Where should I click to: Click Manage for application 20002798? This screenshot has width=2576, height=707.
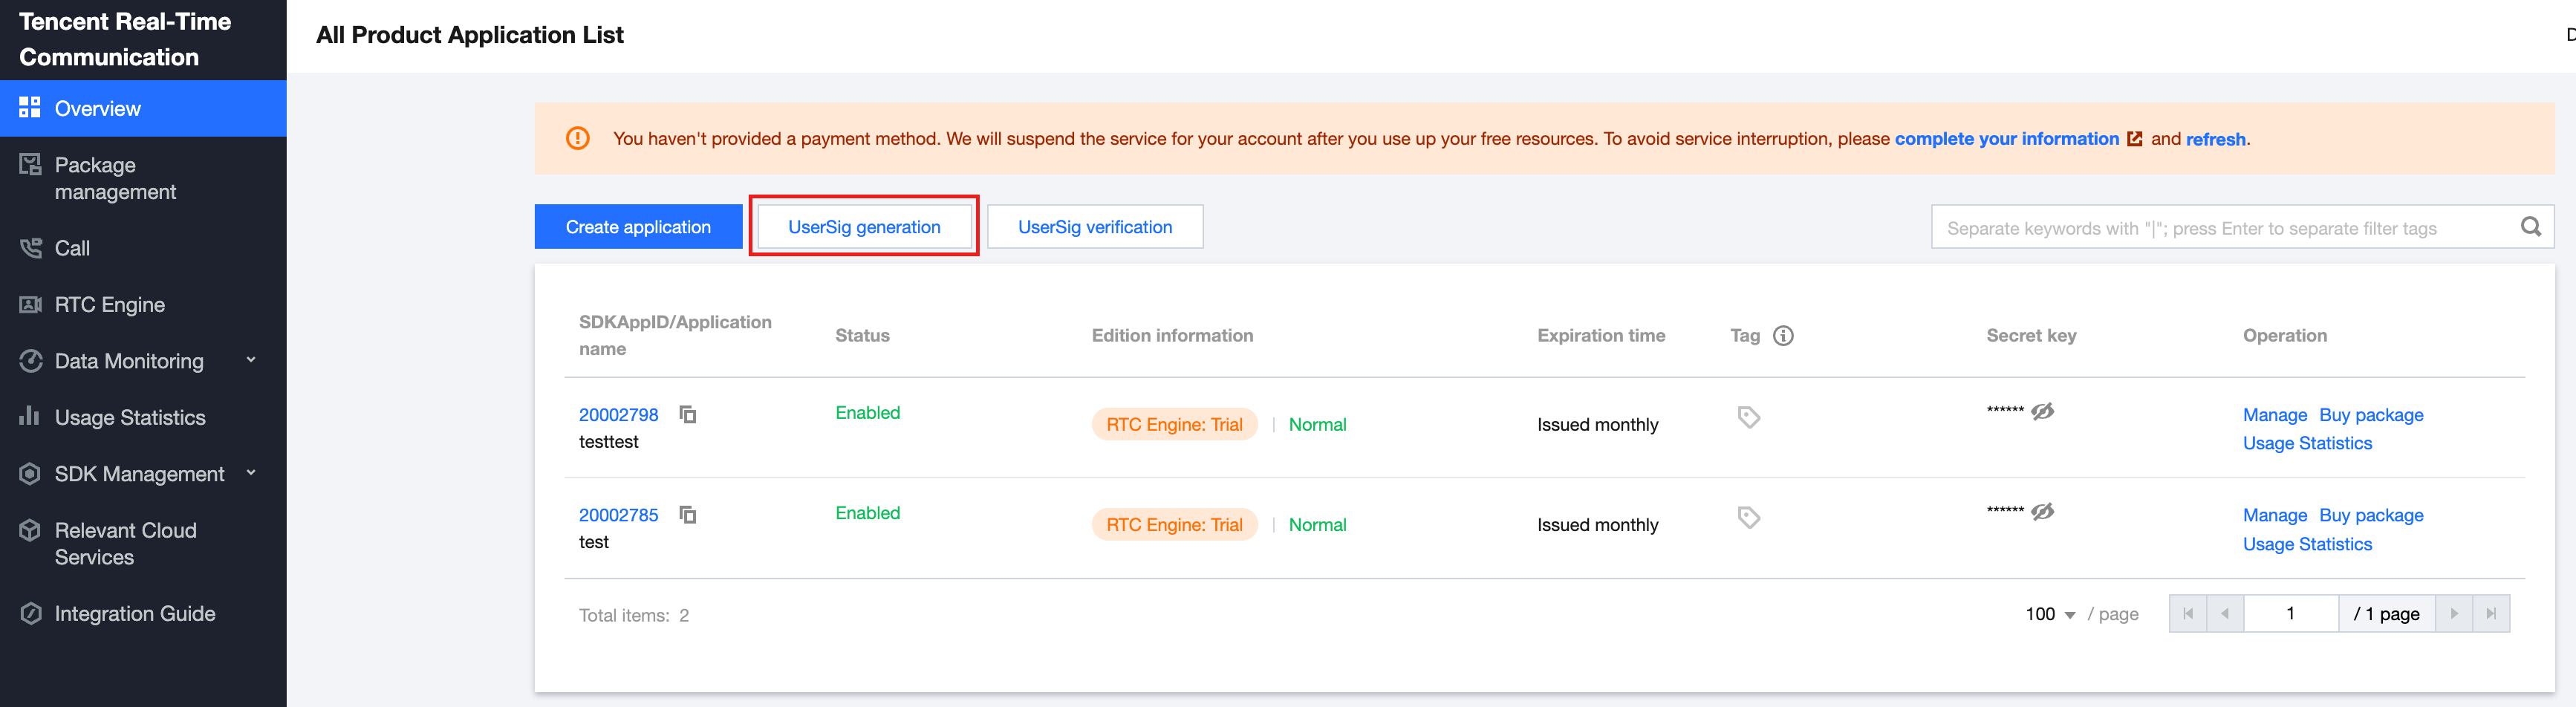2274,415
